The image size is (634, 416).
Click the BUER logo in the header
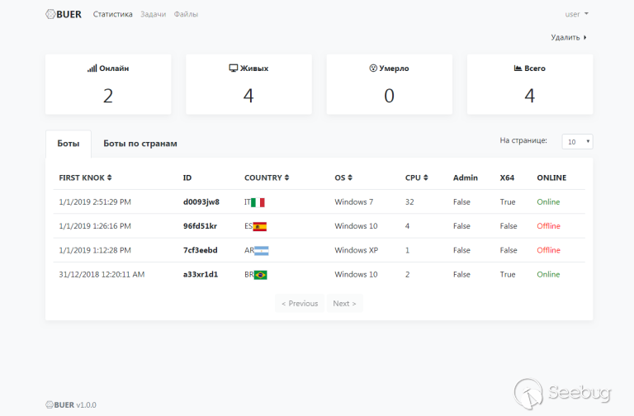click(x=64, y=14)
